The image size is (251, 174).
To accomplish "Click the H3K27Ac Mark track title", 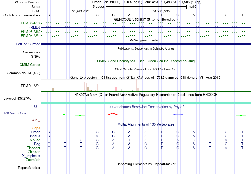I will point(146,95).
